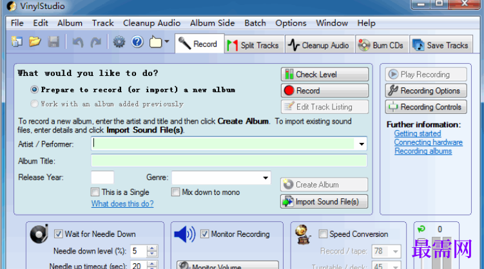This screenshot has width=484, height=269.
Task: Select Prepare to record a new album
Action: 34,89
